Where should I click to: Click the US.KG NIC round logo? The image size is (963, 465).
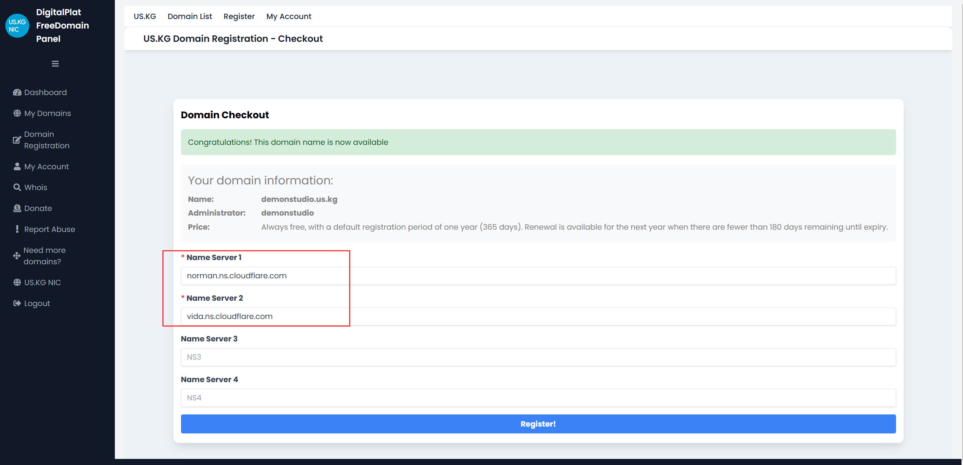point(17,25)
